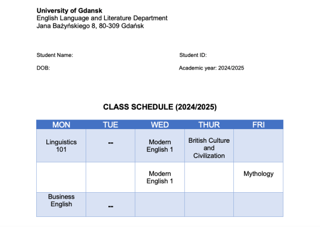Click the CLASS SCHEDULE title
Viewport: 320px width, 227px height.
[160, 107]
